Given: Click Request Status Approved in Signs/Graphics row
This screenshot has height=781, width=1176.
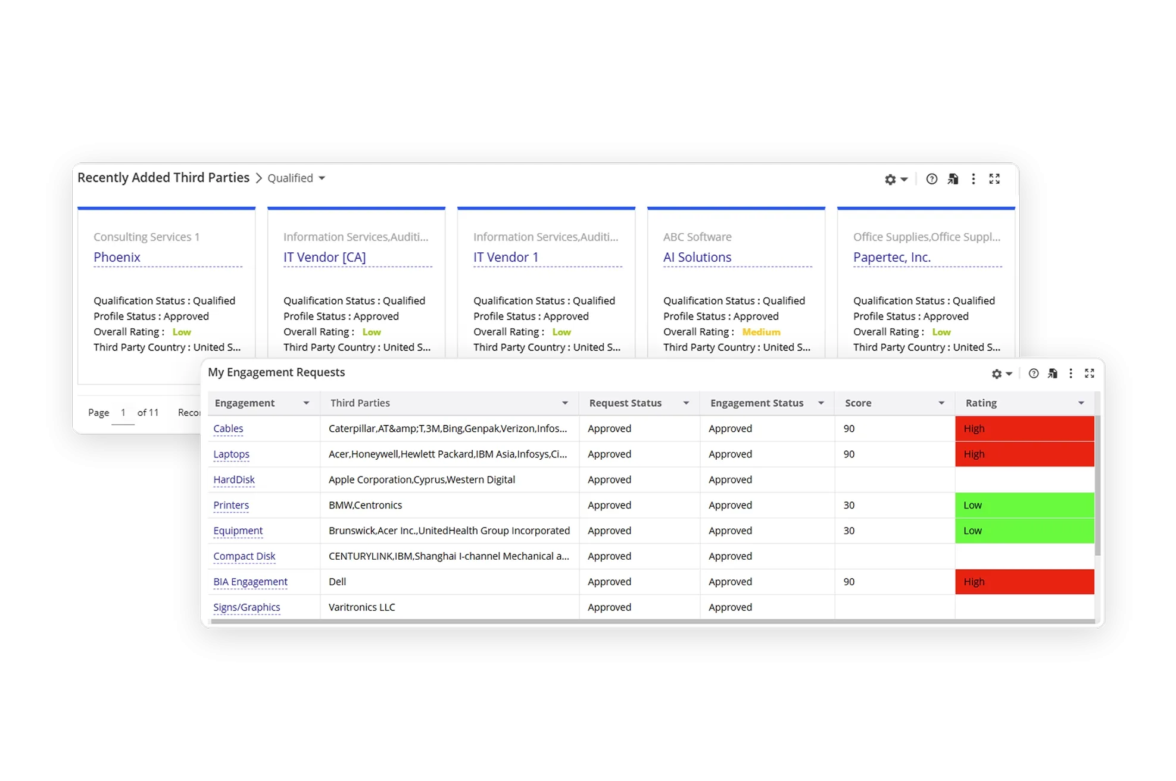Looking at the screenshot, I should click(609, 607).
